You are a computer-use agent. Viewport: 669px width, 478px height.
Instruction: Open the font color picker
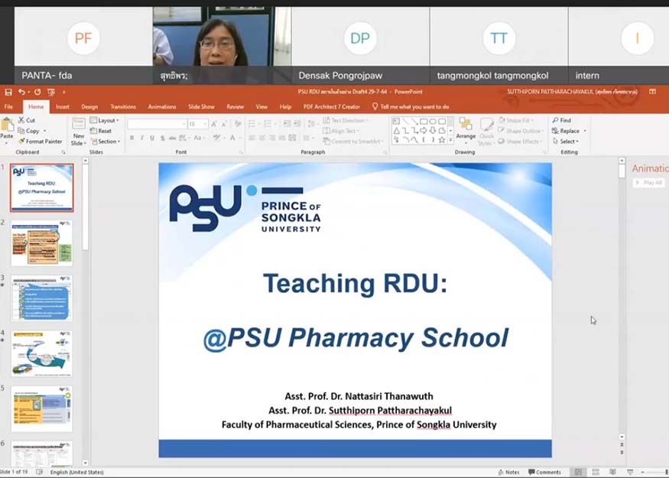pos(233,138)
